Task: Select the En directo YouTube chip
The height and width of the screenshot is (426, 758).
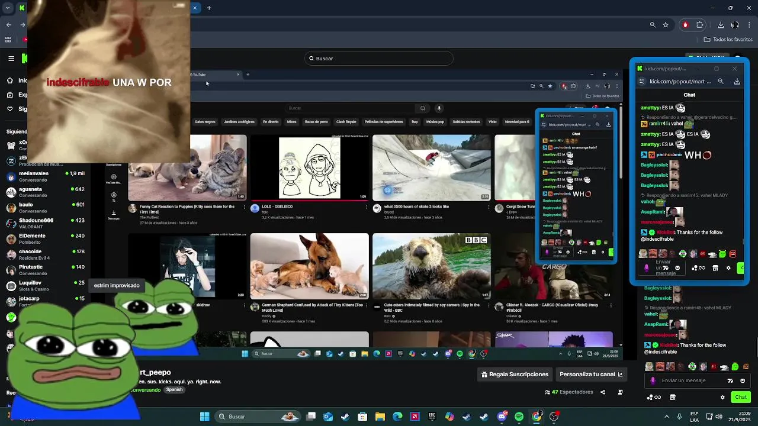Action: coord(271,122)
